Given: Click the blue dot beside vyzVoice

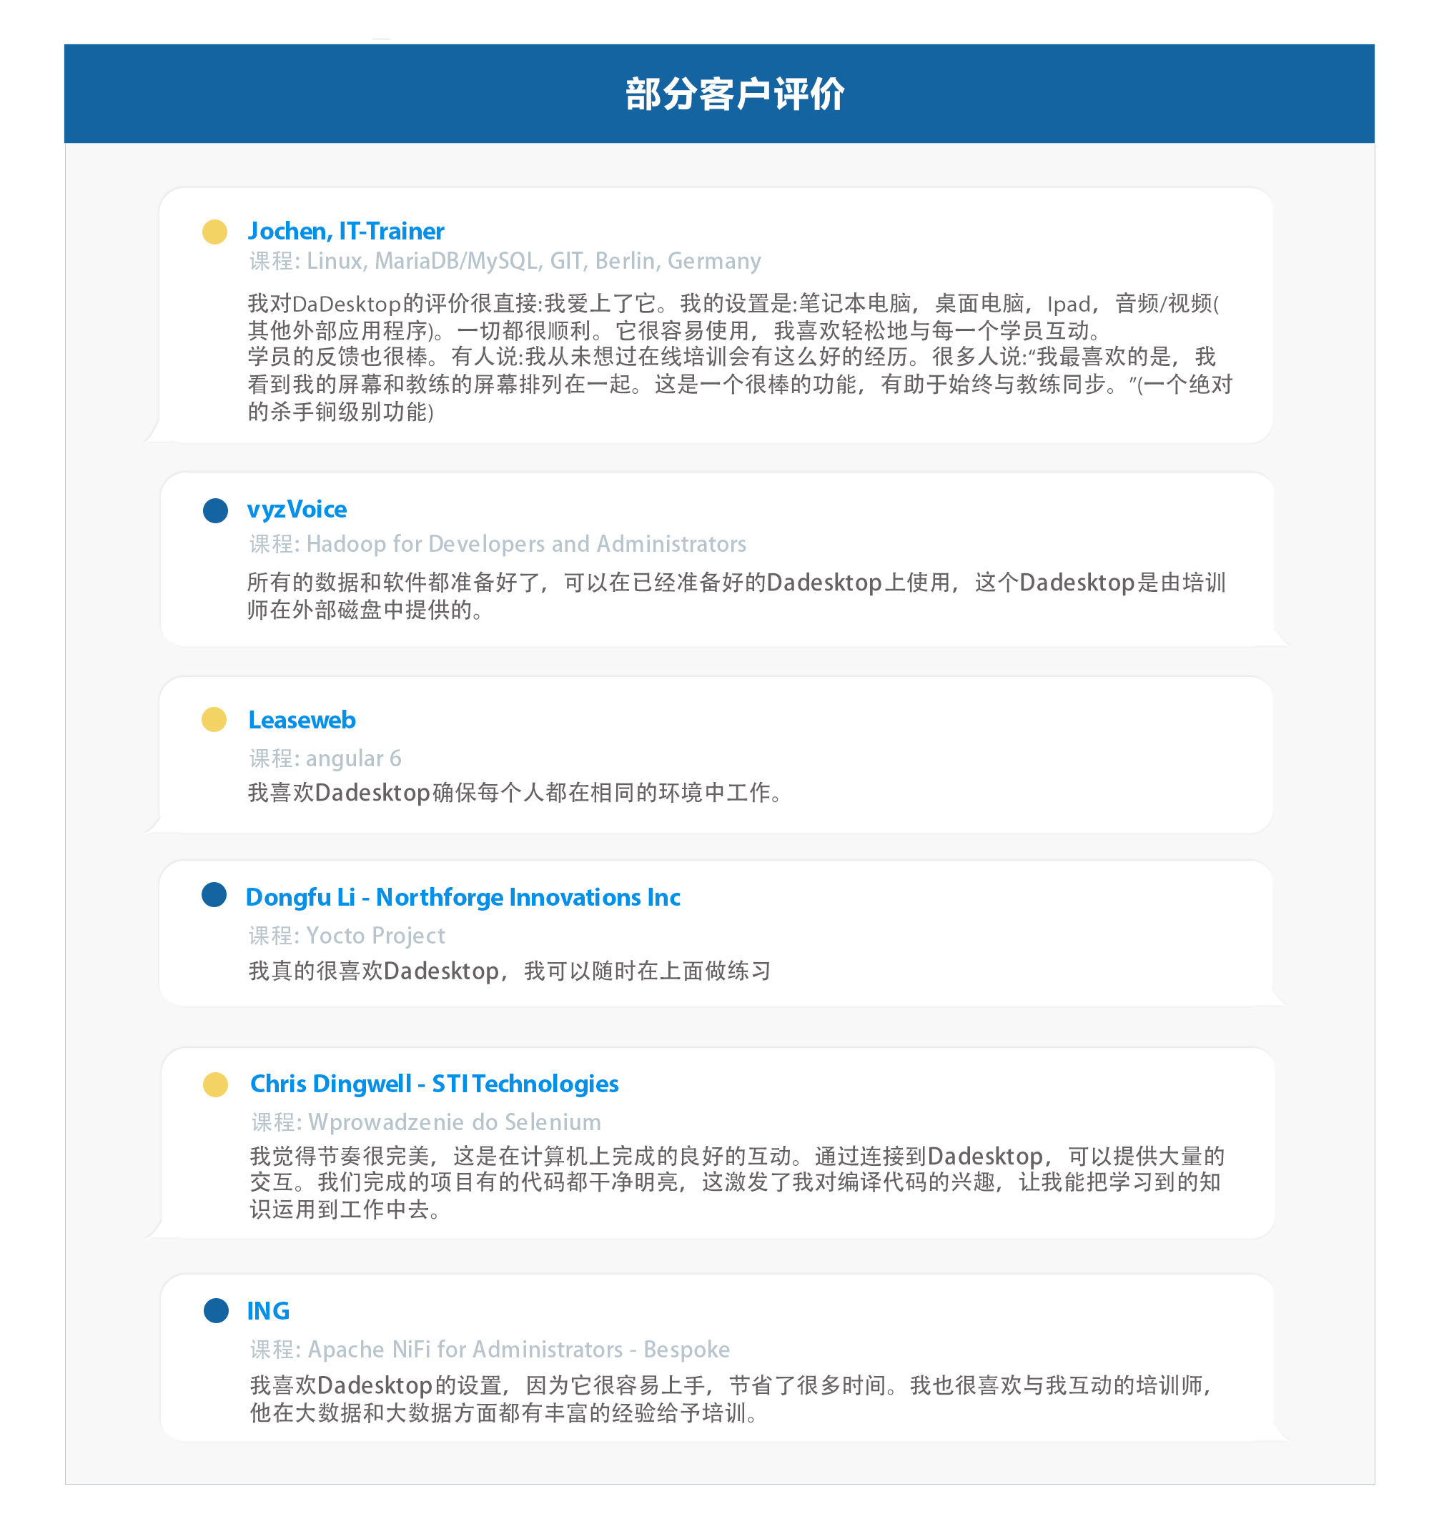Looking at the screenshot, I should pyautogui.click(x=215, y=510).
